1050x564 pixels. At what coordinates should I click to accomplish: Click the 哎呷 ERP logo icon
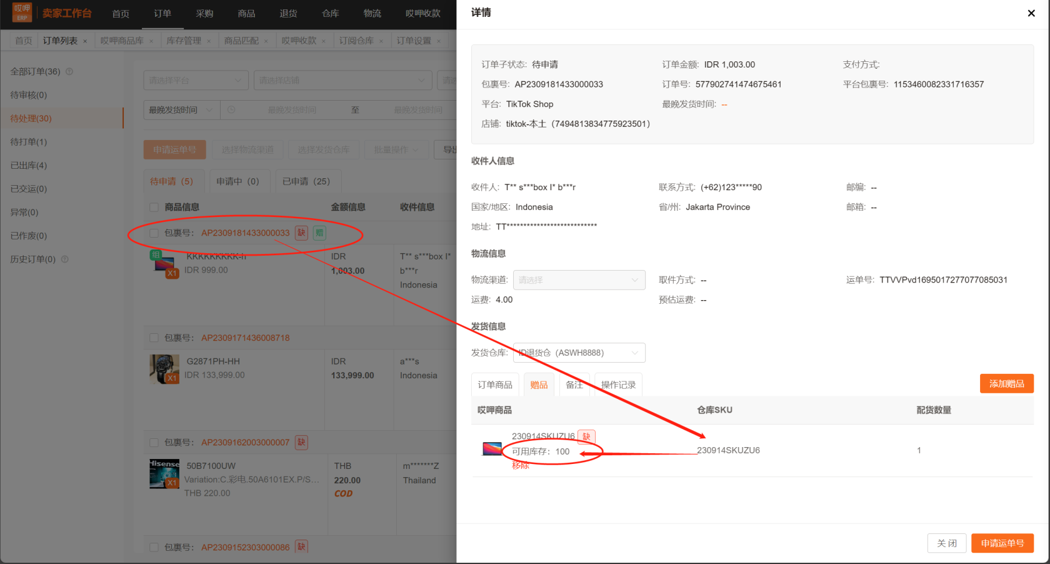tap(22, 13)
